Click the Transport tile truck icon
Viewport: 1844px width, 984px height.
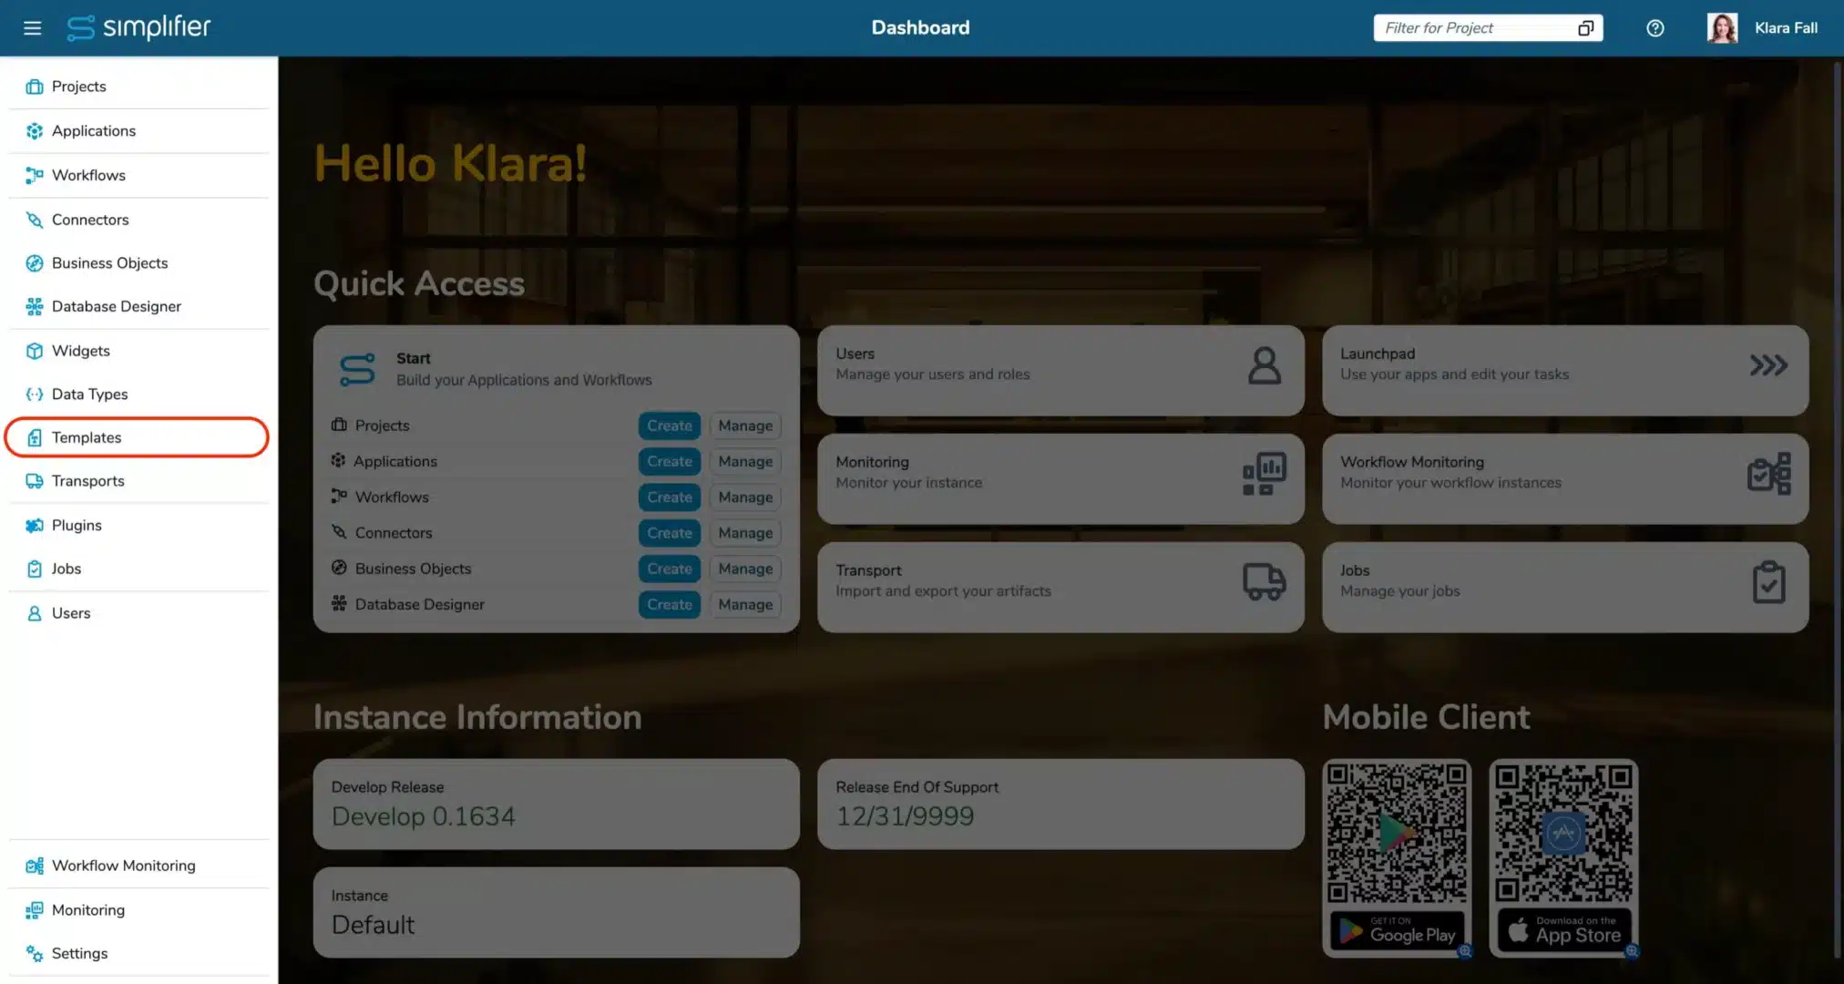(x=1264, y=581)
